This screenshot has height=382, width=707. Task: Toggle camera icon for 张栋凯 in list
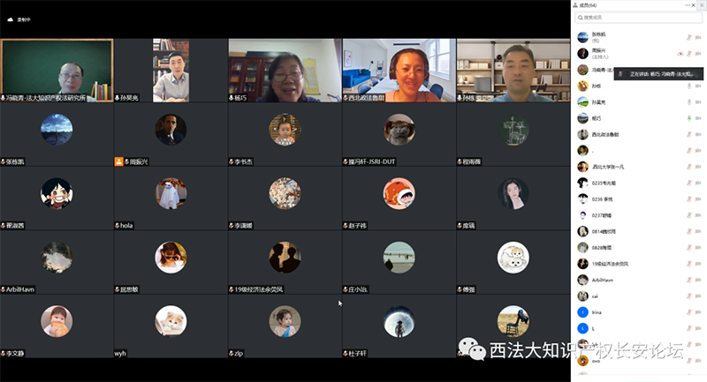pos(699,38)
